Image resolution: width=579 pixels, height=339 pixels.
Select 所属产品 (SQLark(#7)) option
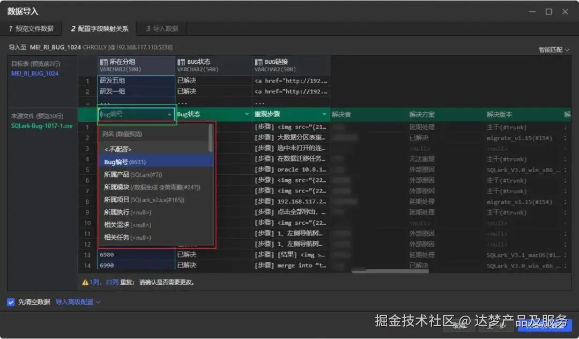tap(155, 174)
